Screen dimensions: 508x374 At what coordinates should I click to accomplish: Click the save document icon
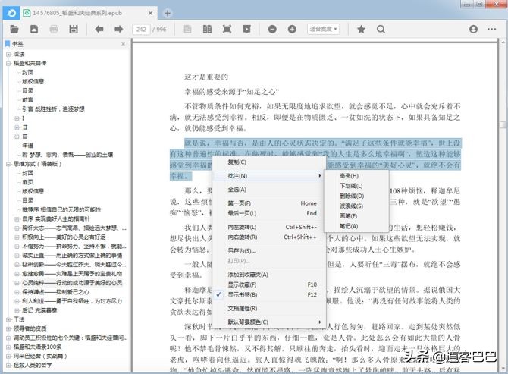click(x=34, y=29)
